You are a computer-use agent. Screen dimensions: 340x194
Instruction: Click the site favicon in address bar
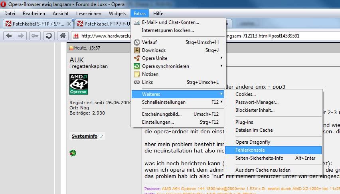tap(76, 36)
